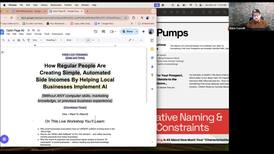Click the Move to folder icon
Viewport: 274px width, 154px height.
(33, 30)
